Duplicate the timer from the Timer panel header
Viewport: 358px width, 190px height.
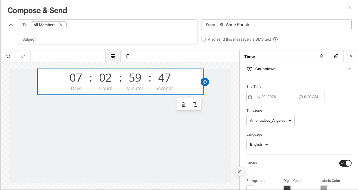pos(336,56)
